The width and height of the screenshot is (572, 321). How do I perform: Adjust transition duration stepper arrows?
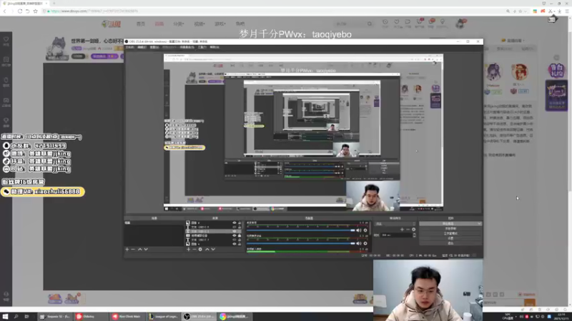[x=414, y=235]
